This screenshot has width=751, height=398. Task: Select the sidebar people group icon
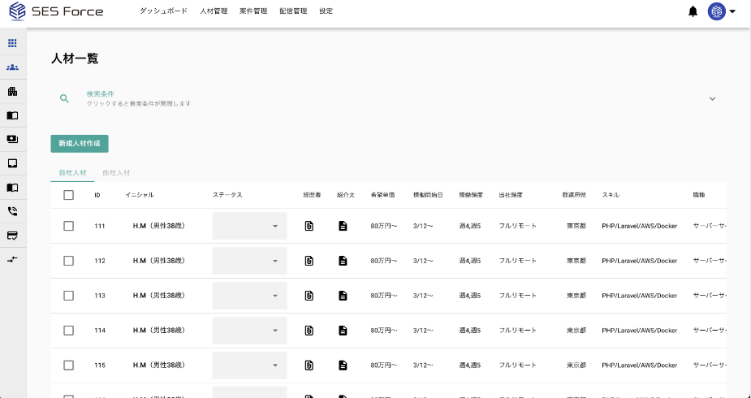click(x=13, y=67)
